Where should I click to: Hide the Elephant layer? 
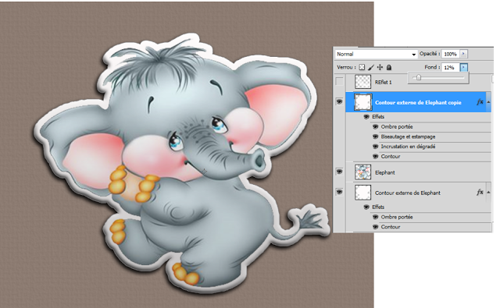click(339, 172)
